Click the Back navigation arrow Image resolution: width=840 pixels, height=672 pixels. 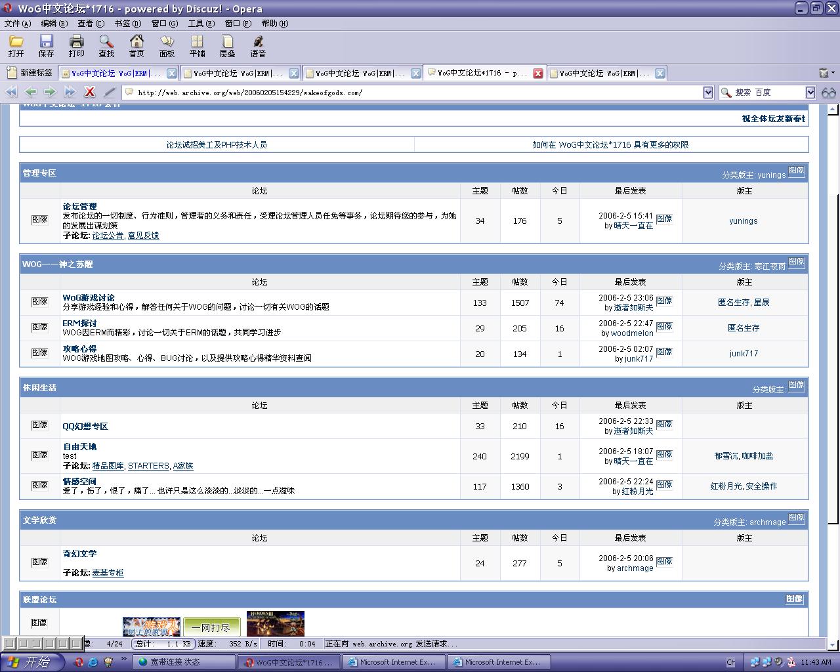(30, 93)
